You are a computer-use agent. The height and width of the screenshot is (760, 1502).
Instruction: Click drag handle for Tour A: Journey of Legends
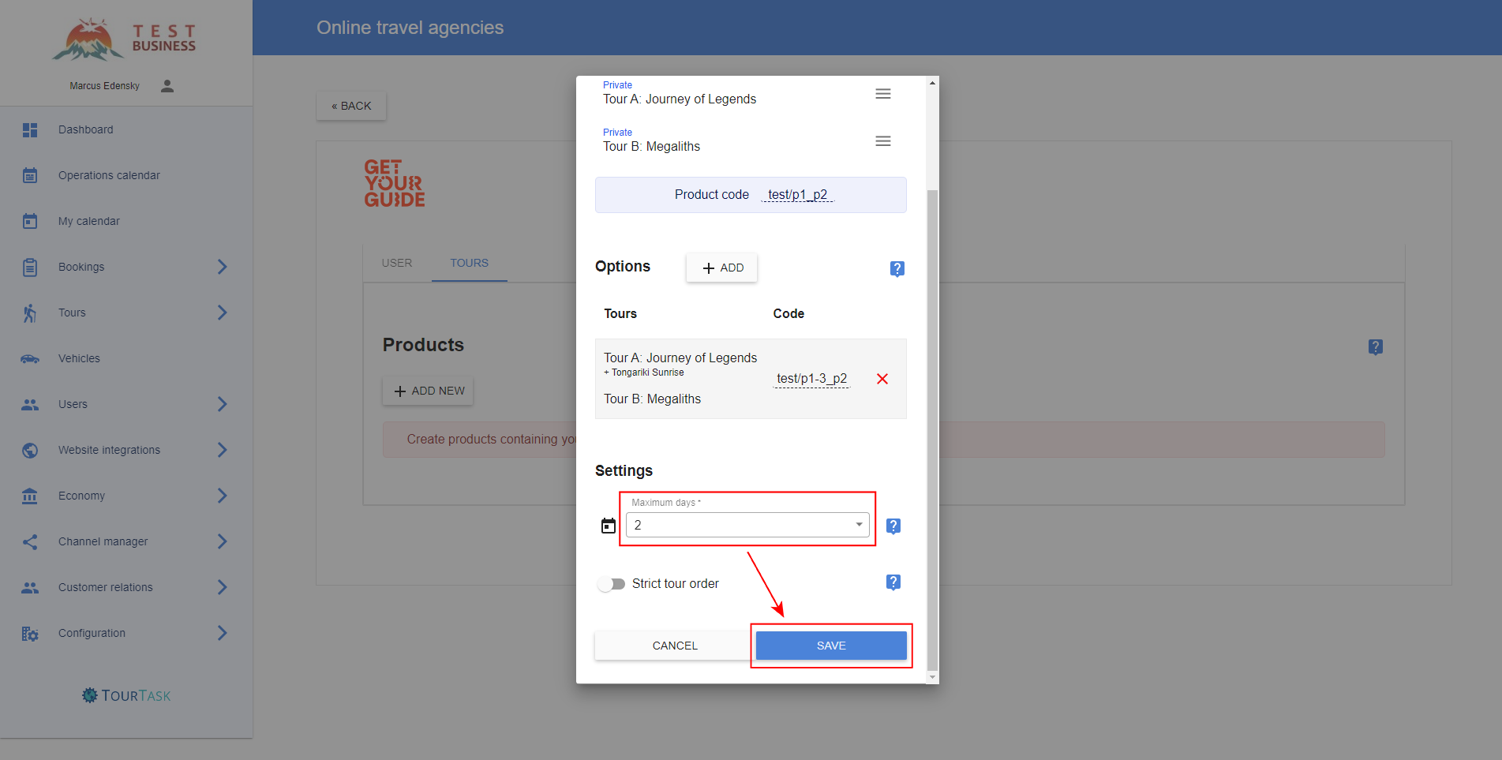(883, 94)
